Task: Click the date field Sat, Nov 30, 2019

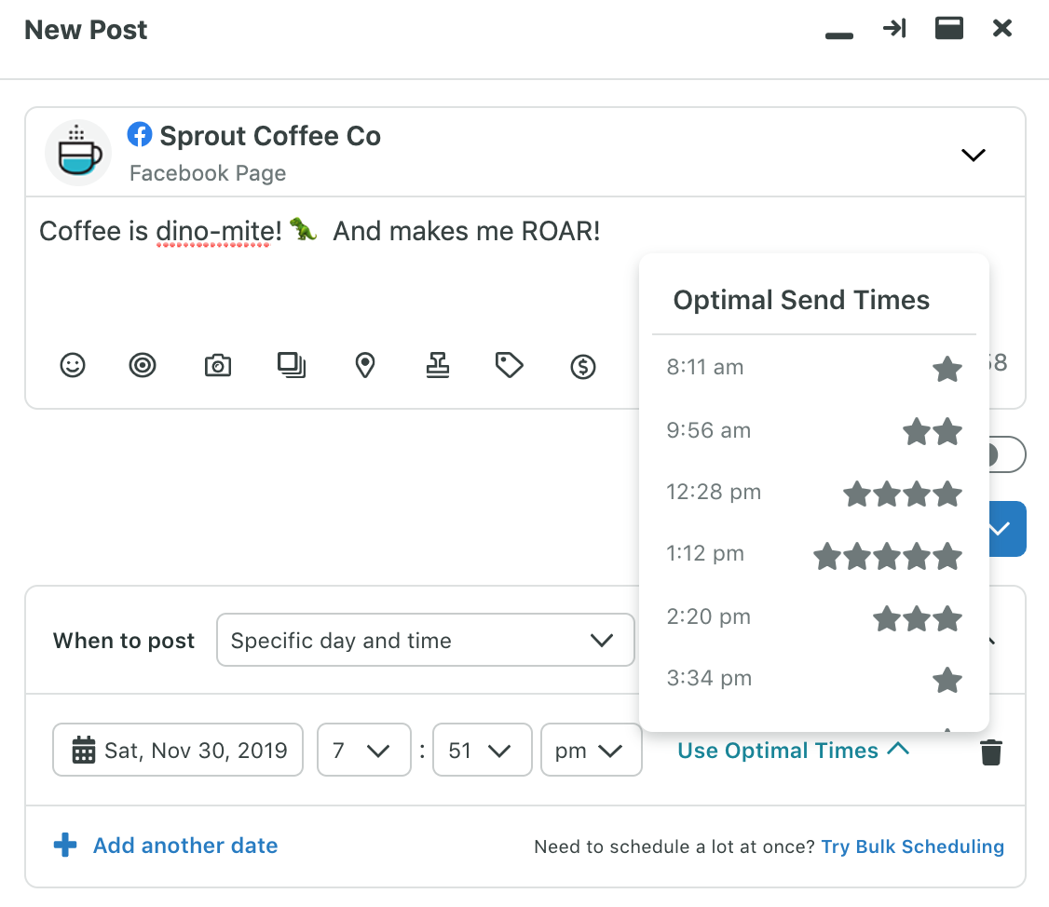Action: 178,751
